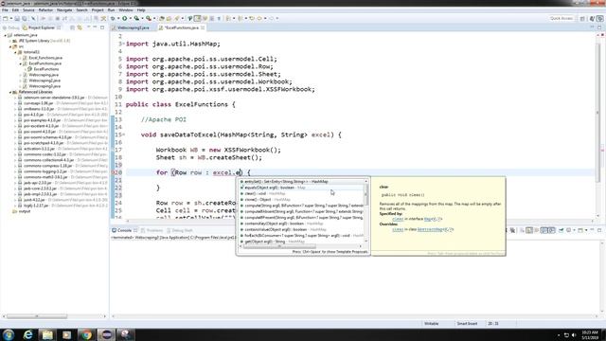Viewport: 606px width, 341px height.
Task: Choose entrySet() proposal in autocomplete list
Action: tap(301, 181)
